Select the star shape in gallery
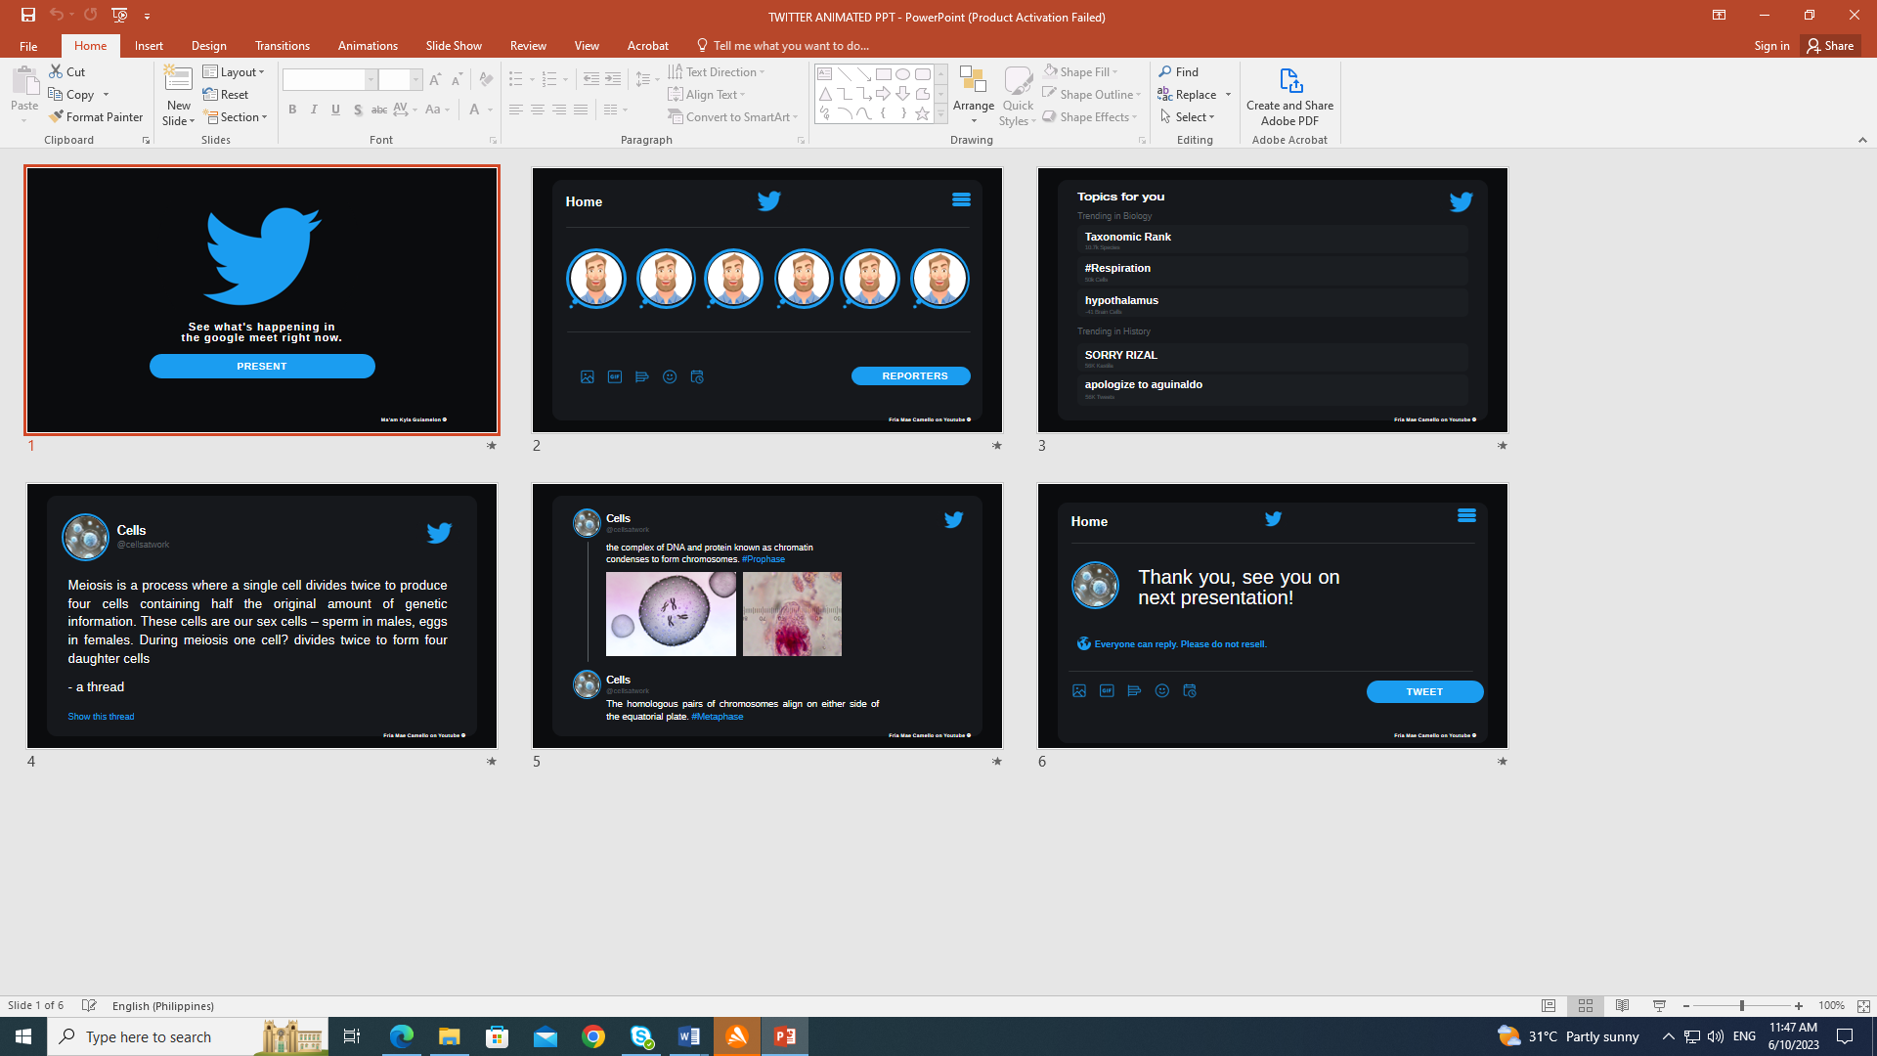 tap(922, 113)
